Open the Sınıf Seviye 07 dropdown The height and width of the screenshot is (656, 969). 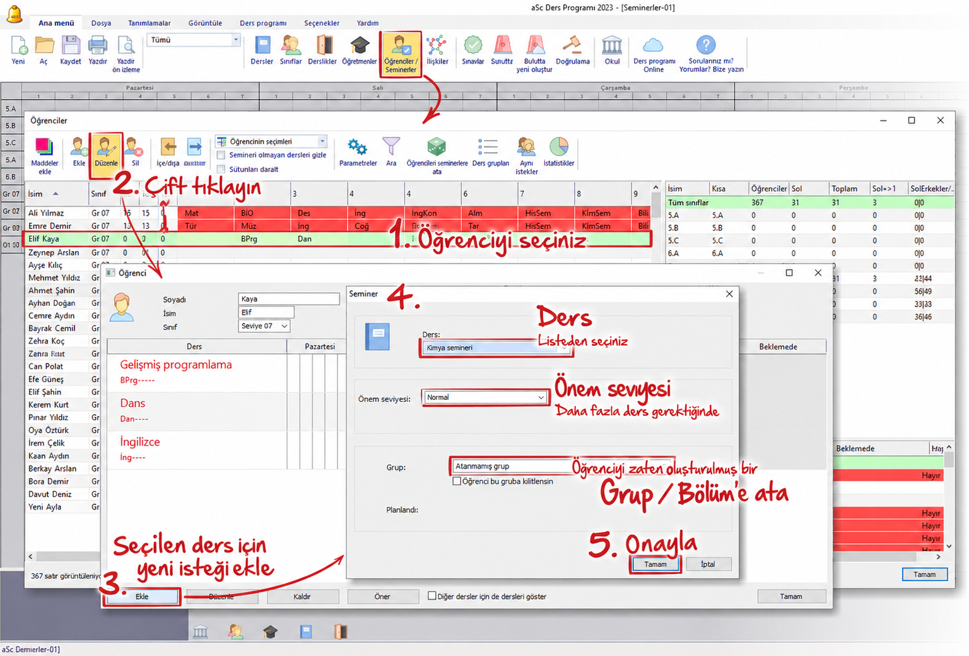(x=264, y=326)
